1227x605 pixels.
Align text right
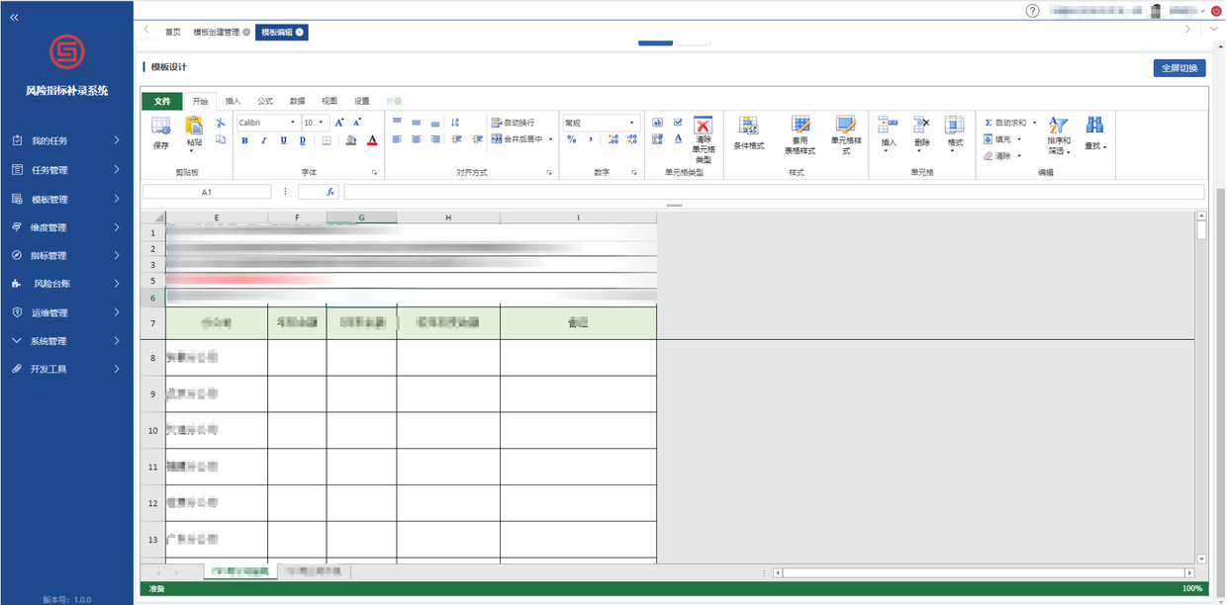(x=435, y=139)
